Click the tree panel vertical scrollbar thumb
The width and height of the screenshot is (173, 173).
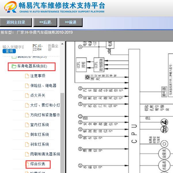click(62, 132)
